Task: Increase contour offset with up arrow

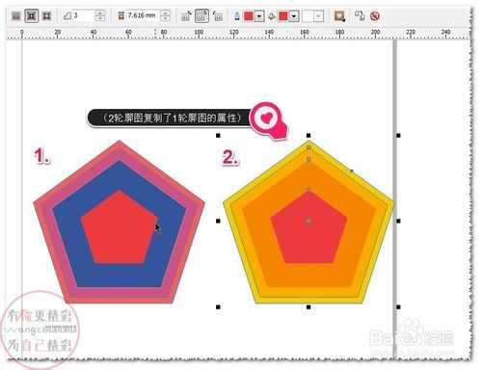Action: pos(165,13)
